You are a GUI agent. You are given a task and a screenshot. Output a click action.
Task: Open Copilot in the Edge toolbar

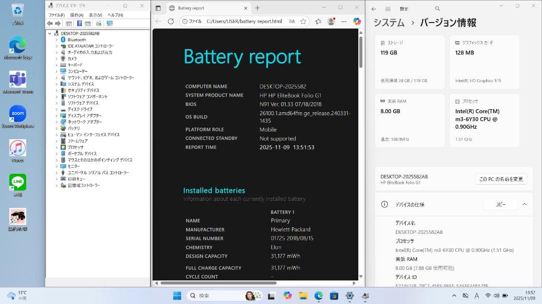click(x=357, y=22)
